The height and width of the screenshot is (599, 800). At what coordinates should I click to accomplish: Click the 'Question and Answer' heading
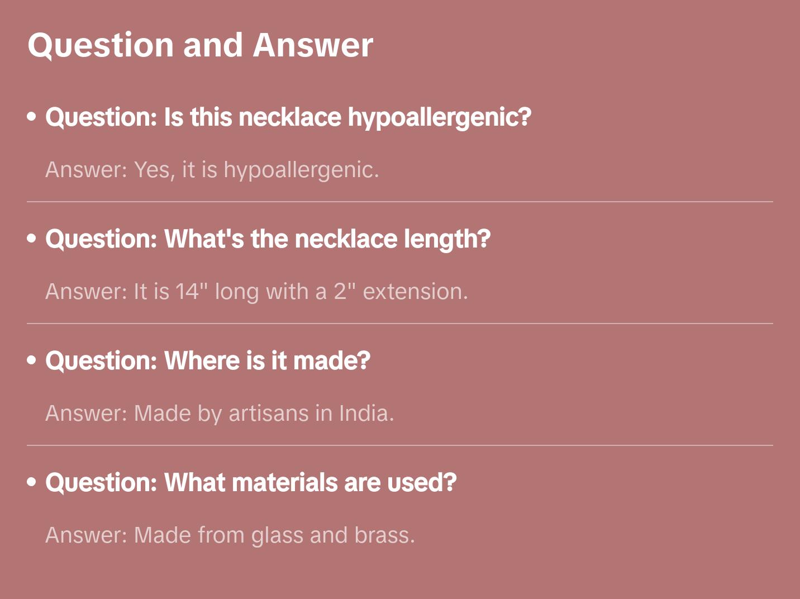point(200,45)
